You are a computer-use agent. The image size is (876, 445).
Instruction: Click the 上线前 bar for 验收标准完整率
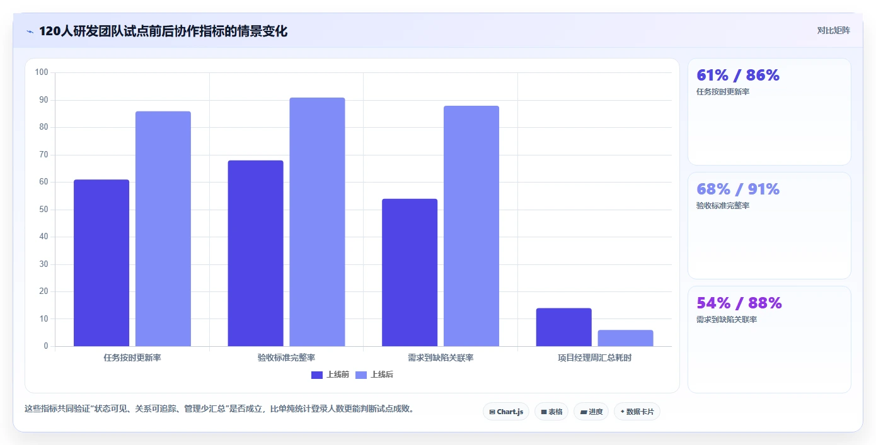255,253
